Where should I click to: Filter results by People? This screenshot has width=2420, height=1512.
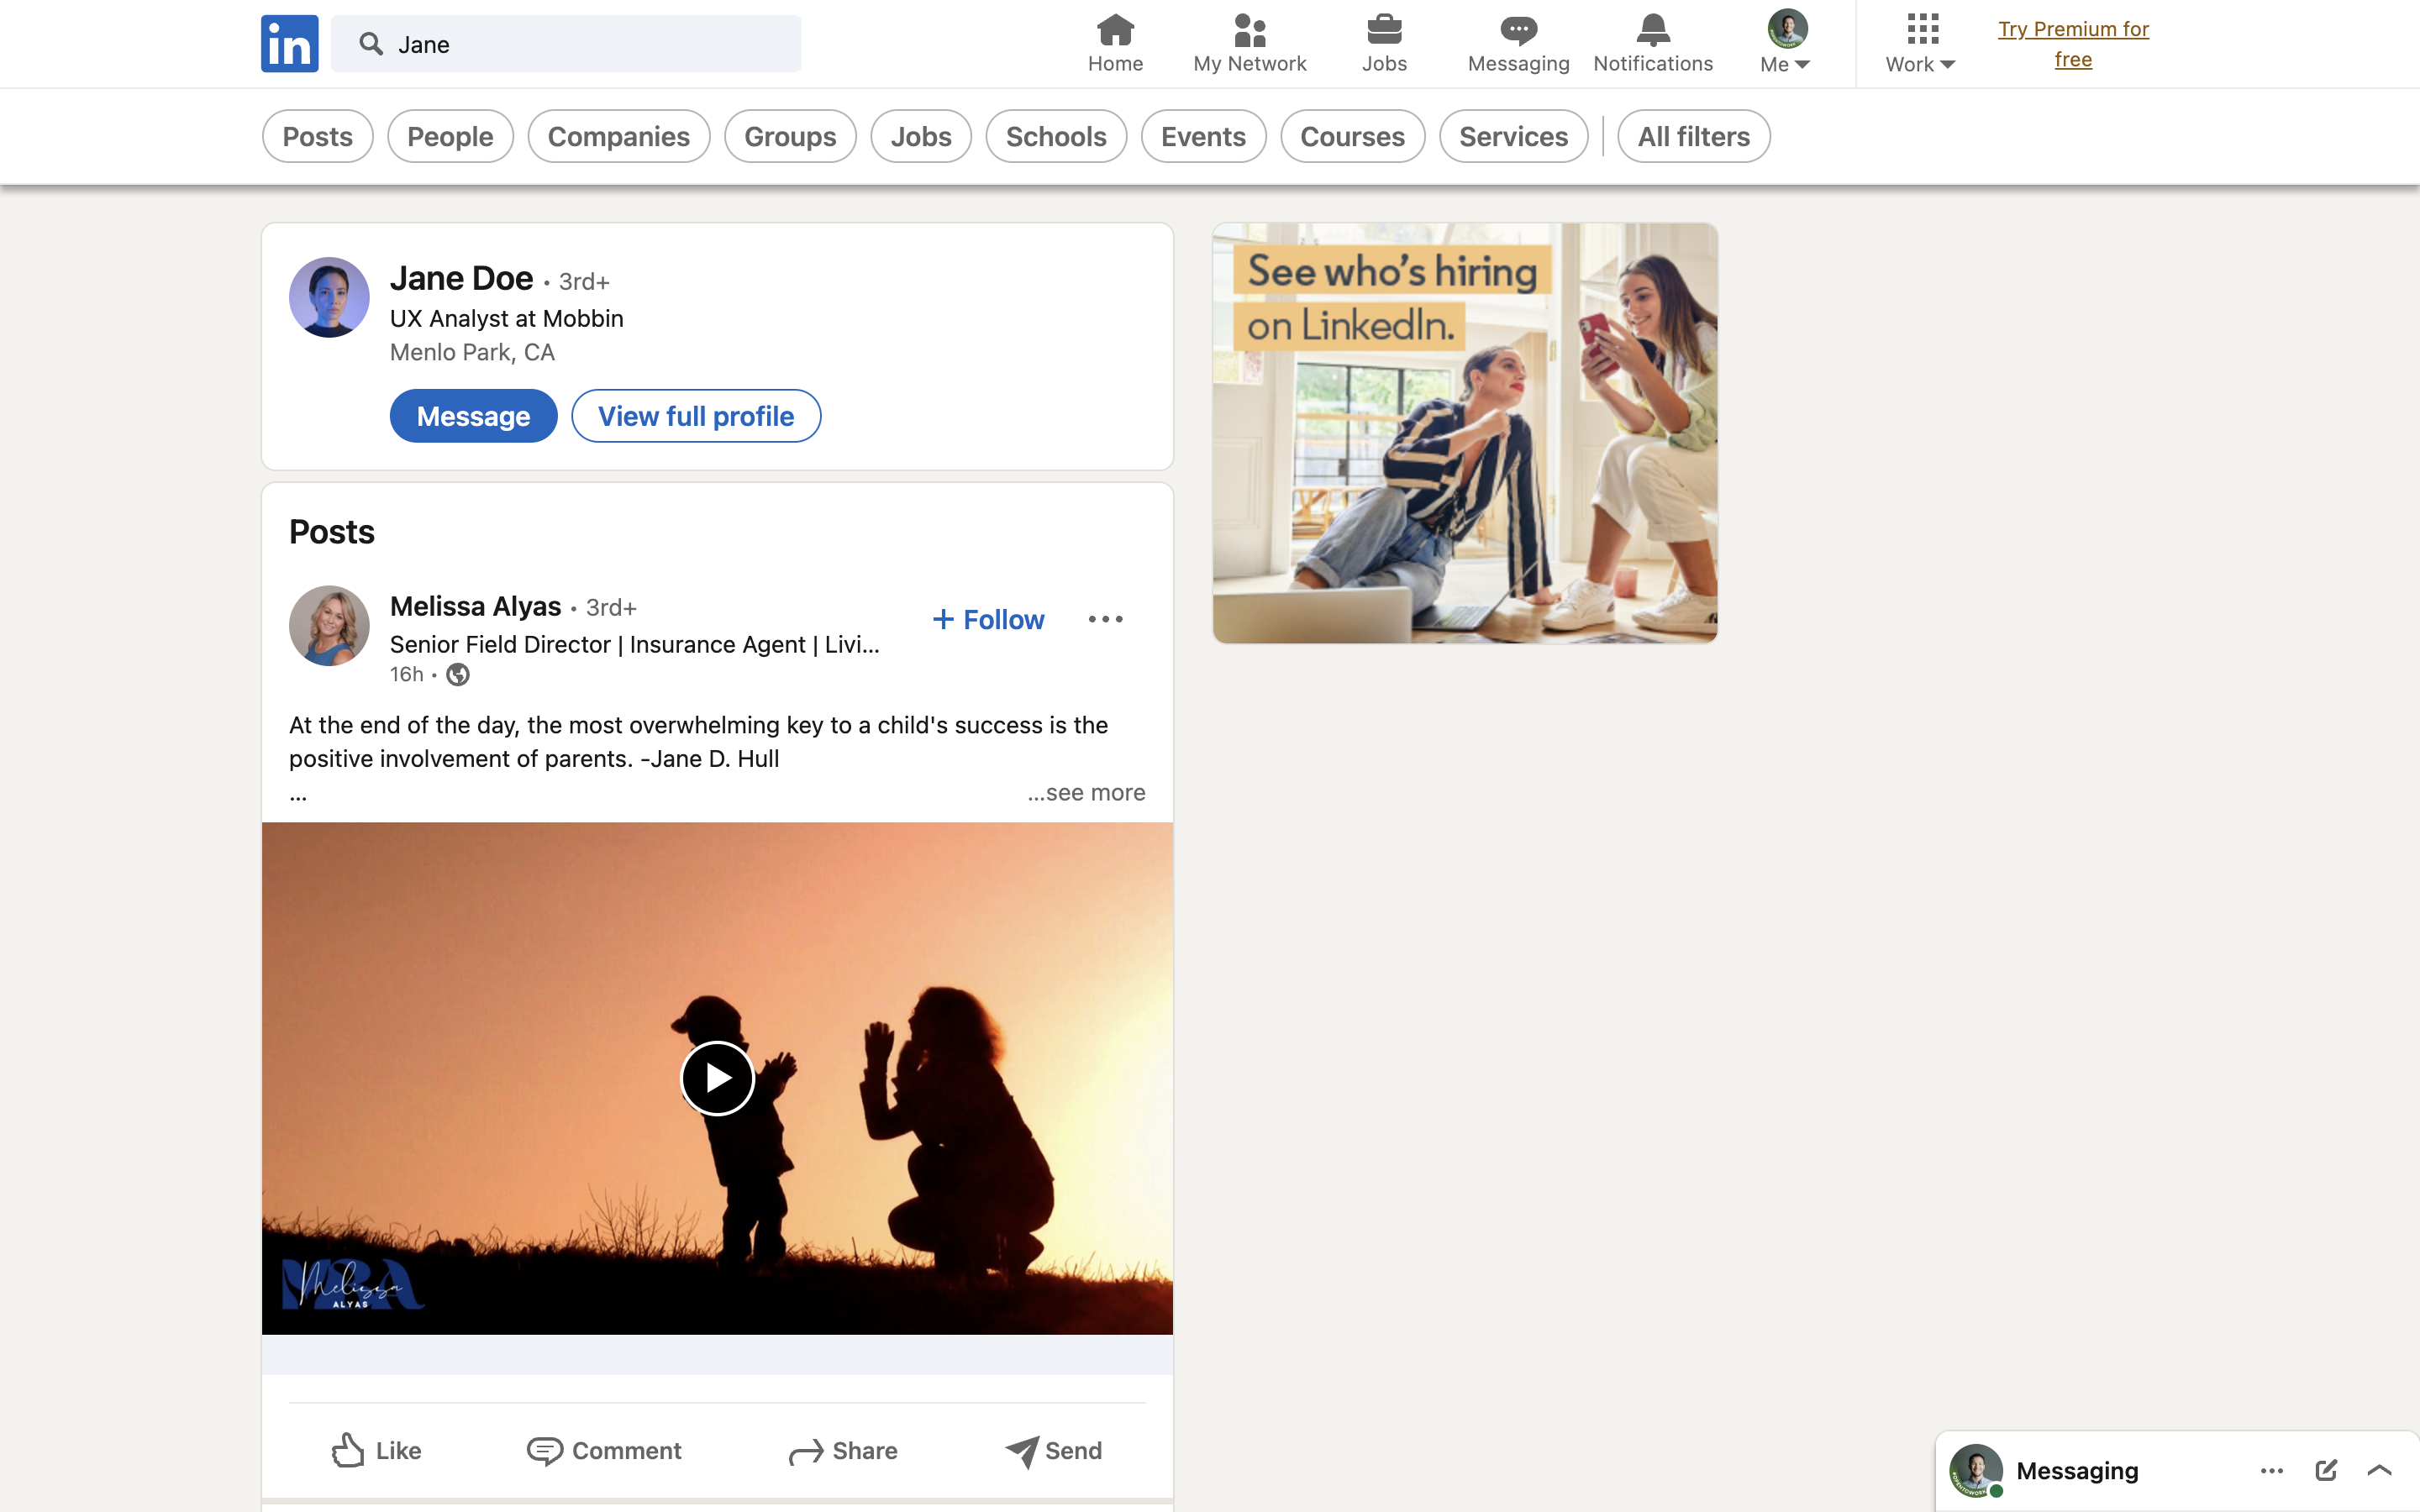click(450, 136)
